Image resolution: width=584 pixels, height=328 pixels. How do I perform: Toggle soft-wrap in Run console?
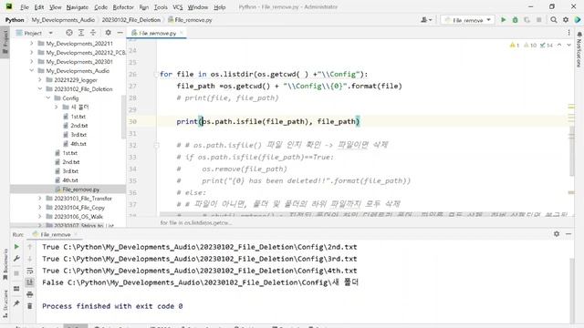(30, 271)
